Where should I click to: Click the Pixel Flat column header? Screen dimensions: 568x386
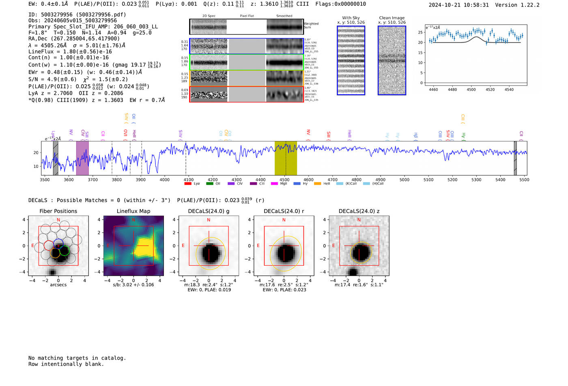tap(247, 16)
